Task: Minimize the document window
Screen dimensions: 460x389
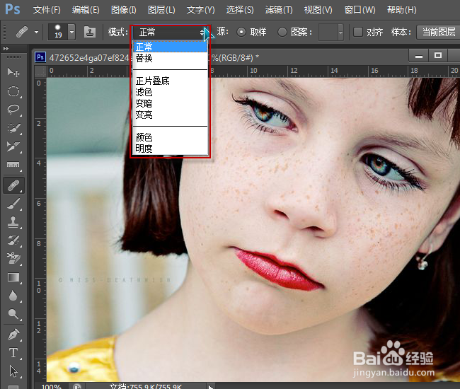Action: (419, 56)
